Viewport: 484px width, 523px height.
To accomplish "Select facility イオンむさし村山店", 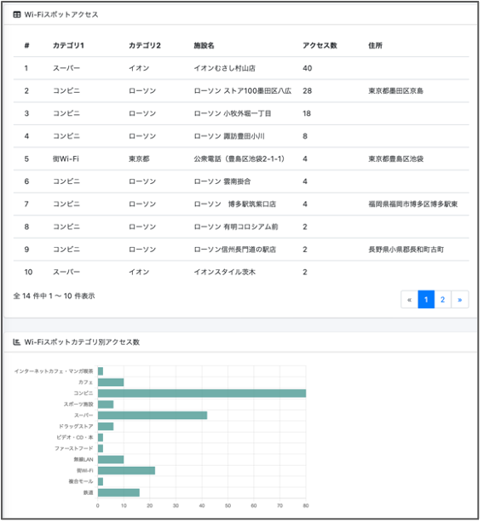I will coord(227,69).
